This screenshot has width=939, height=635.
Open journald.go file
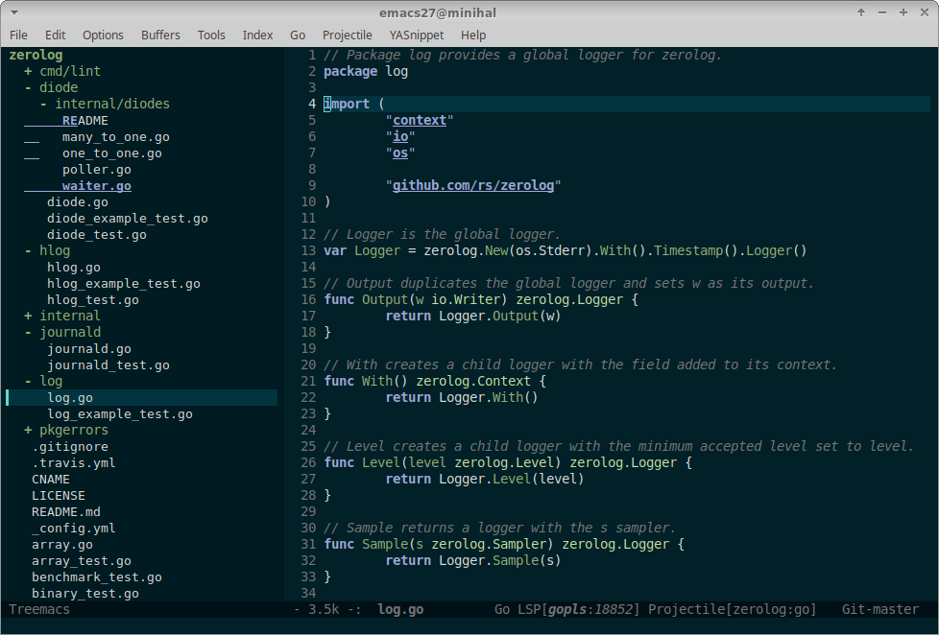(x=89, y=349)
